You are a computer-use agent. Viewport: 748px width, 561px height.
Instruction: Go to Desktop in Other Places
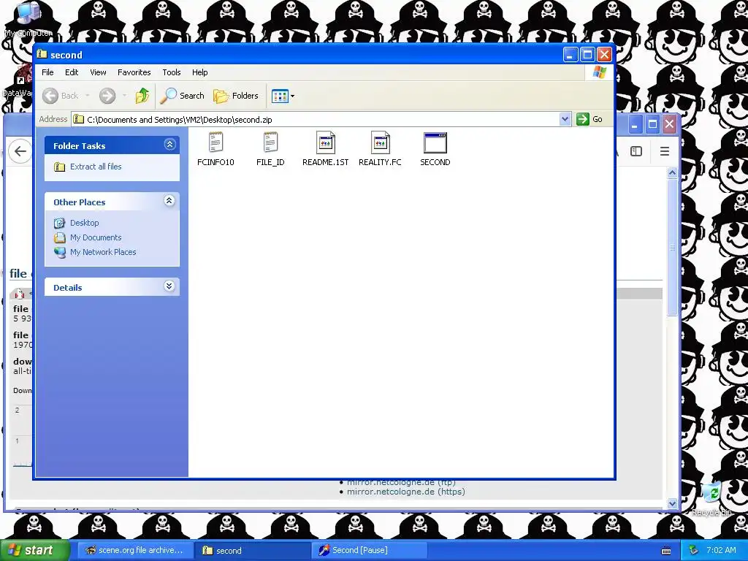[85, 223]
